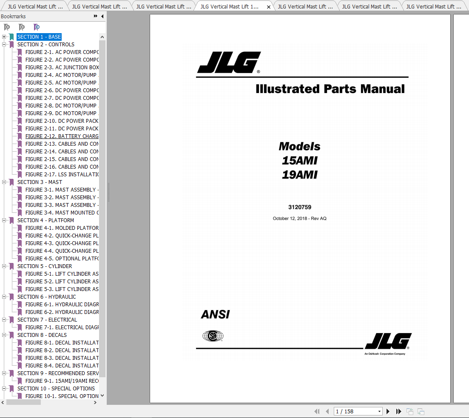Click the bookmarks horizontal scrollbar thumb
This screenshot has height=418, width=469.
23,402
